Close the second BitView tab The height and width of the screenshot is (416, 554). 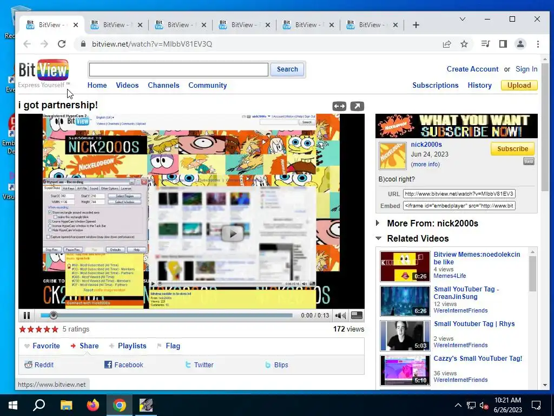click(140, 25)
